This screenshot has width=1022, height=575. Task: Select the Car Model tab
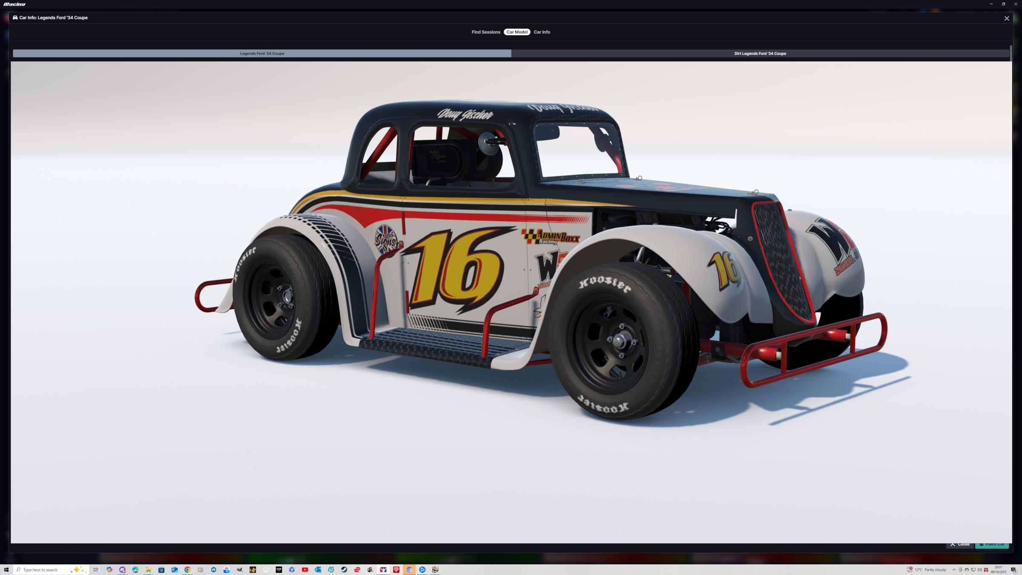click(x=517, y=32)
